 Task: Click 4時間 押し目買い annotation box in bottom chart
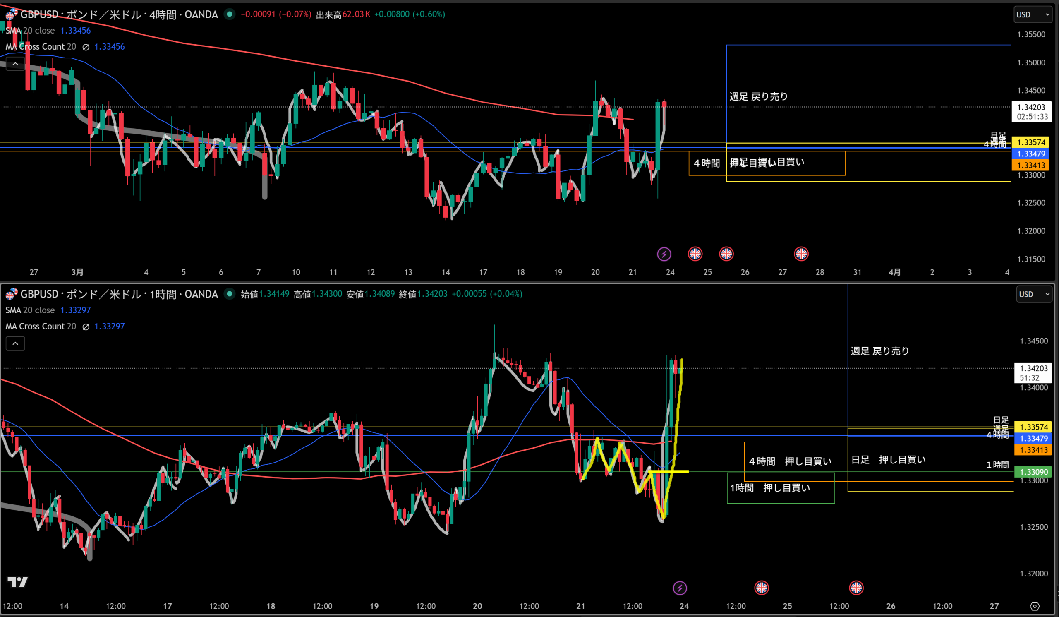[x=790, y=461]
